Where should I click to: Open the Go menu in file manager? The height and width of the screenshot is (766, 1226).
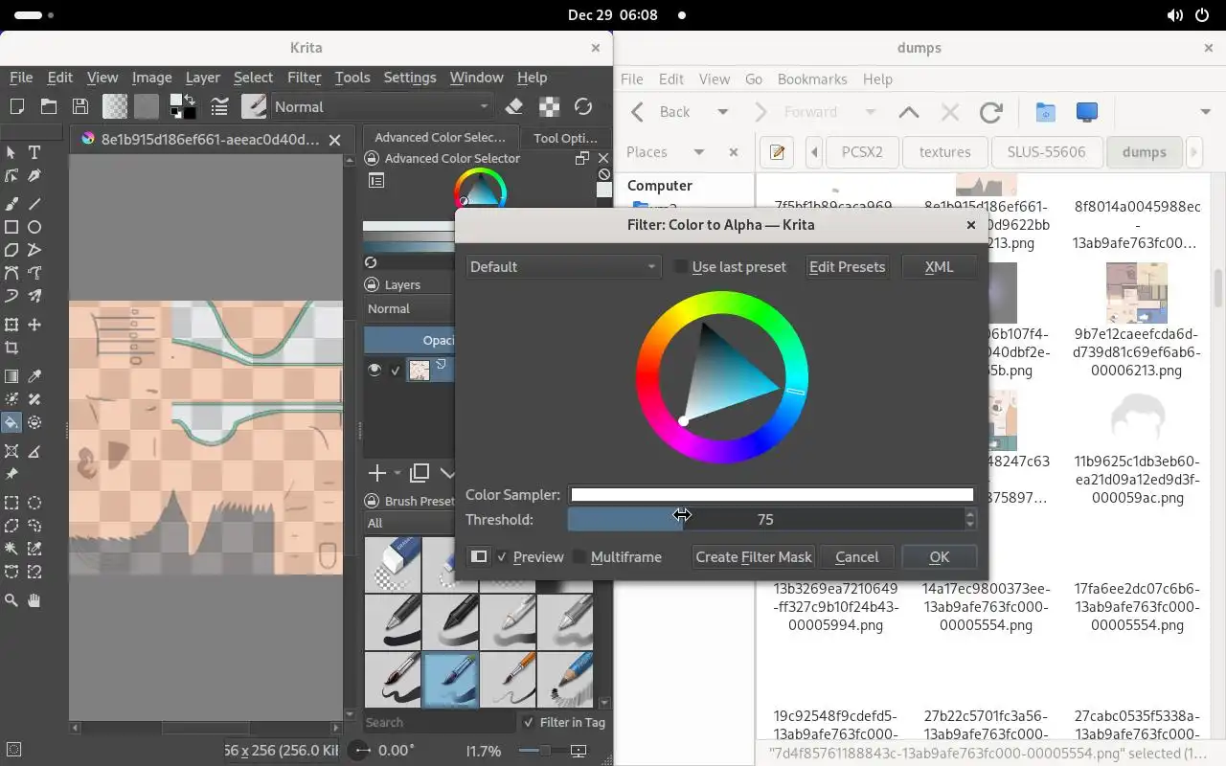[754, 79]
